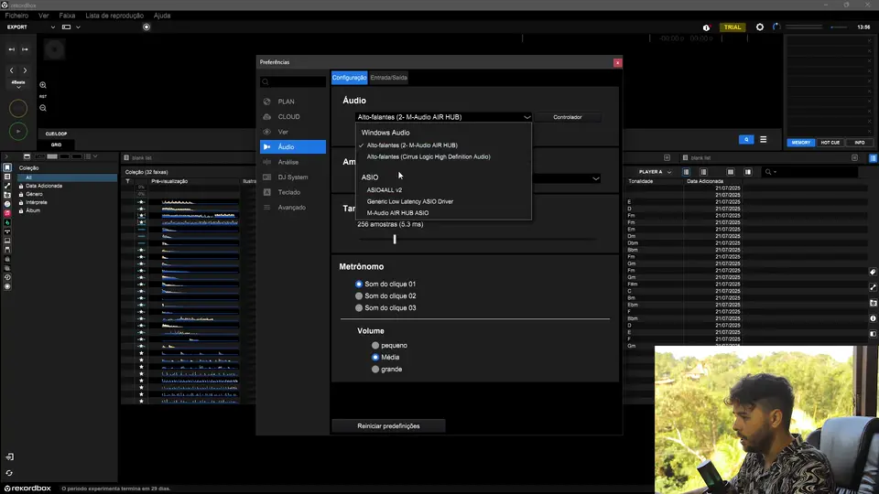This screenshot has width=879, height=494.
Task: Open the CUE/LOOP panel tab
Action: 56,134
